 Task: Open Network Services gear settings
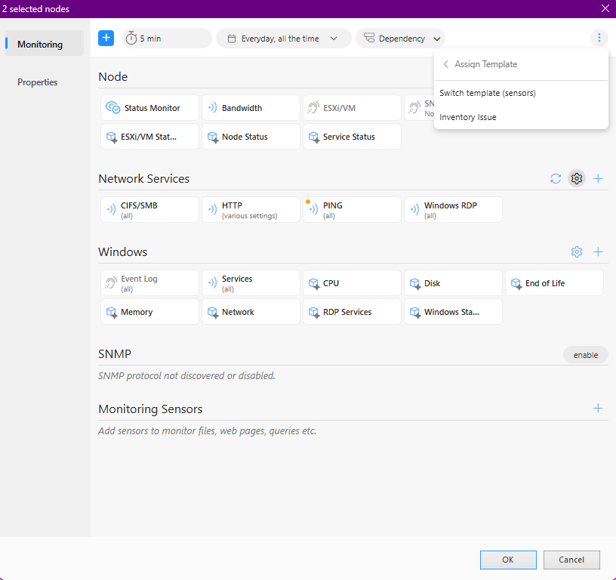pyautogui.click(x=576, y=178)
